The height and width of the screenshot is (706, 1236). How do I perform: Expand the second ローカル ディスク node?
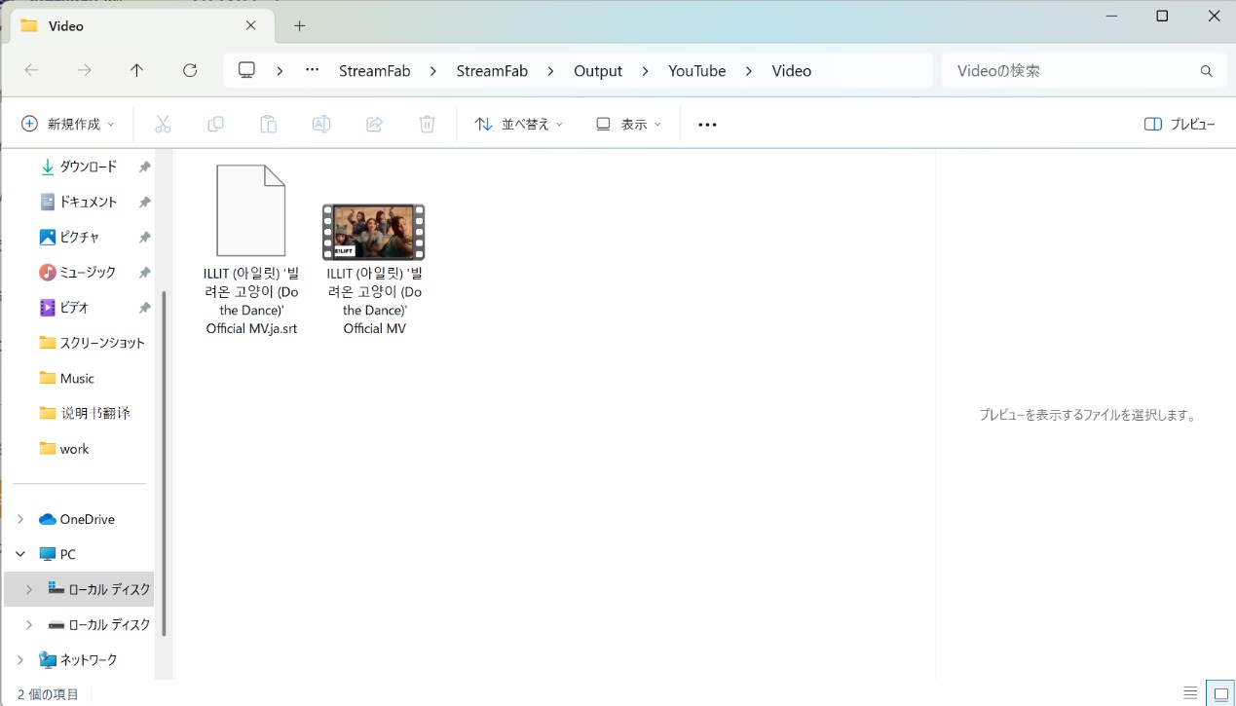[x=29, y=624]
